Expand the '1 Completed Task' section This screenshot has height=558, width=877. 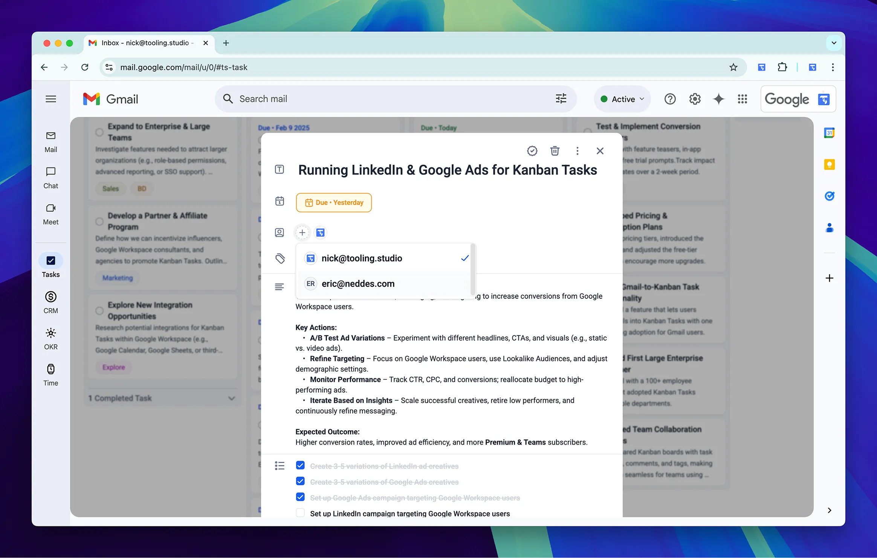coord(162,398)
